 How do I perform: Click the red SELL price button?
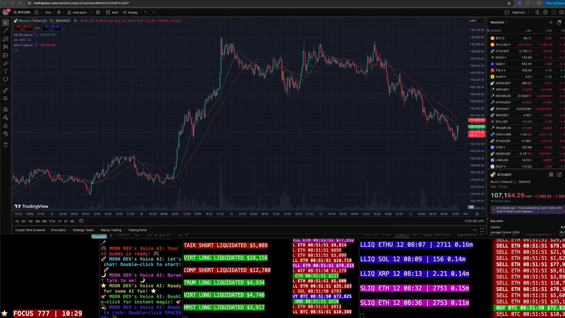coord(24,27)
